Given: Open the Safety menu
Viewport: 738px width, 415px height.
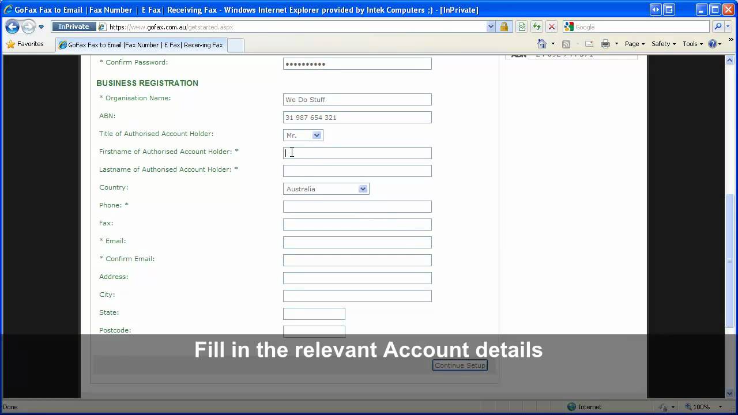Looking at the screenshot, I should point(664,44).
